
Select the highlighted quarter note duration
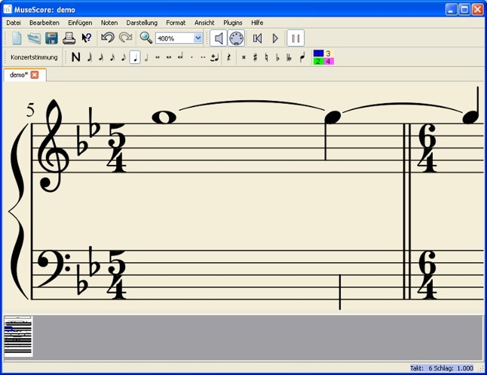point(135,57)
